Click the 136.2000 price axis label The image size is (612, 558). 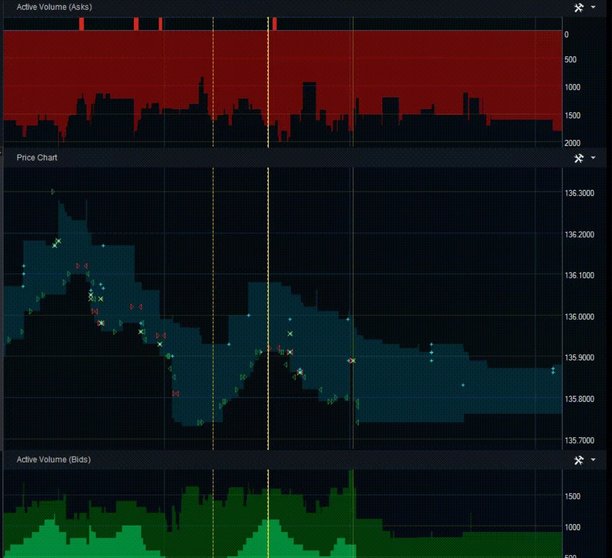click(579, 235)
